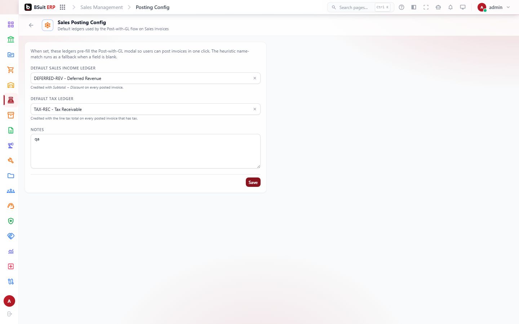Screen dimensions: 519x324
Task: Click the orange gear Posting Config icon
Action: [x=48, y=25]
